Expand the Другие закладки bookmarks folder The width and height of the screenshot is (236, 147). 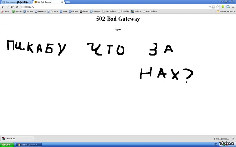[226, 11]
